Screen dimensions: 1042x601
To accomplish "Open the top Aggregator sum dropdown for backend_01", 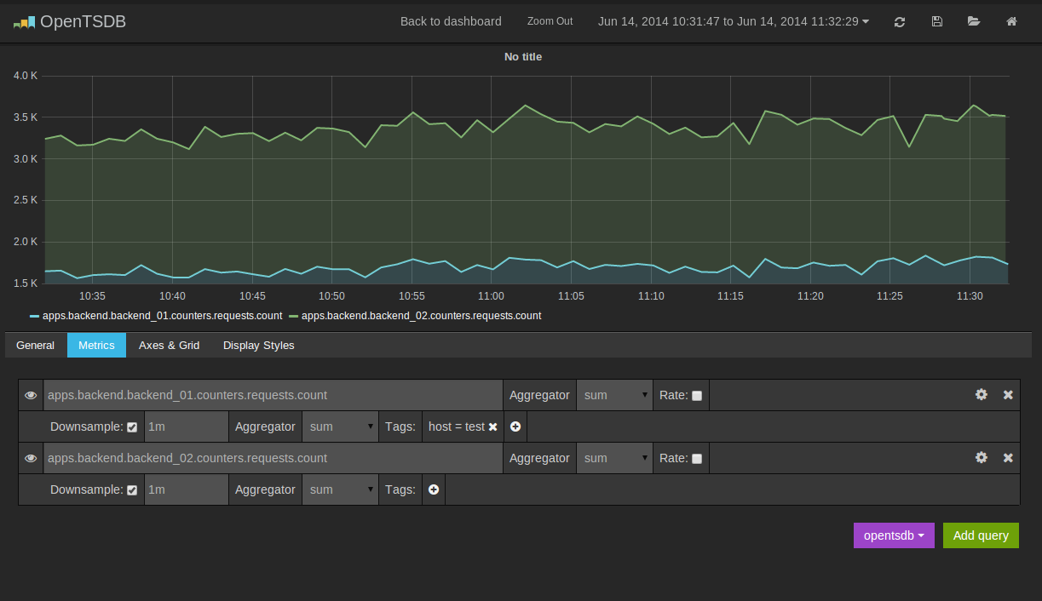I will [614, 395].
